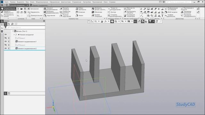Choose Отверстие простое hole tool
This screenshot has height=115, width=205.
tap(65, 12)
